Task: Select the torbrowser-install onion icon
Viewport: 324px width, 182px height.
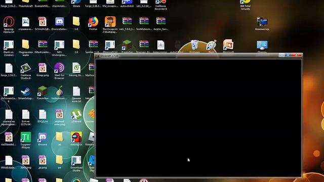Action: point(60,91)
